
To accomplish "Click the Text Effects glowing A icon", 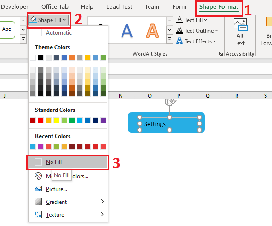I will click(179, 41).
